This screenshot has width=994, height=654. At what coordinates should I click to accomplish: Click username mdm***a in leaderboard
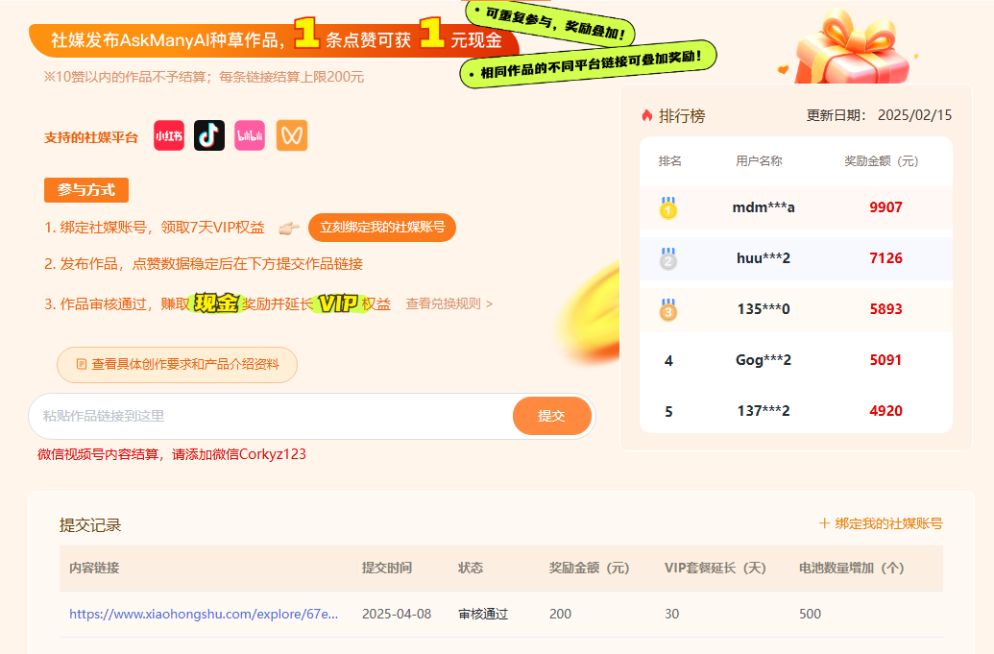[x=764, y=207]
